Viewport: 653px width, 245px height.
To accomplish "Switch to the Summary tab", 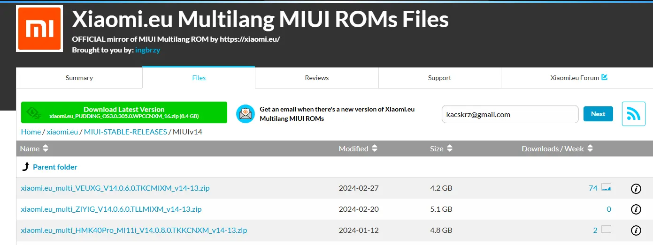I will (79, 78).
